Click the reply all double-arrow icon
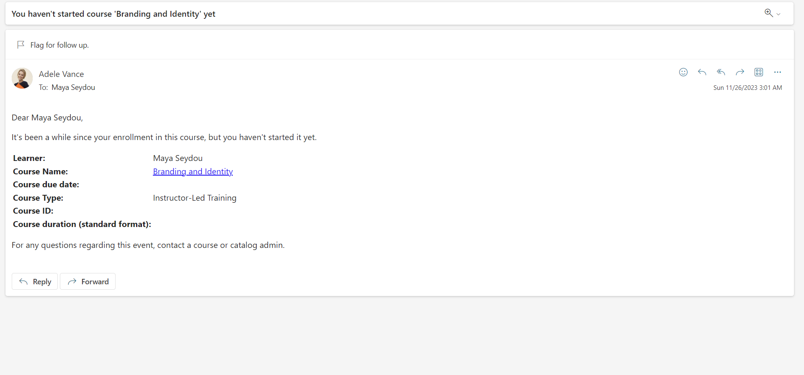804x375 pixels. (x=721, y=72)
